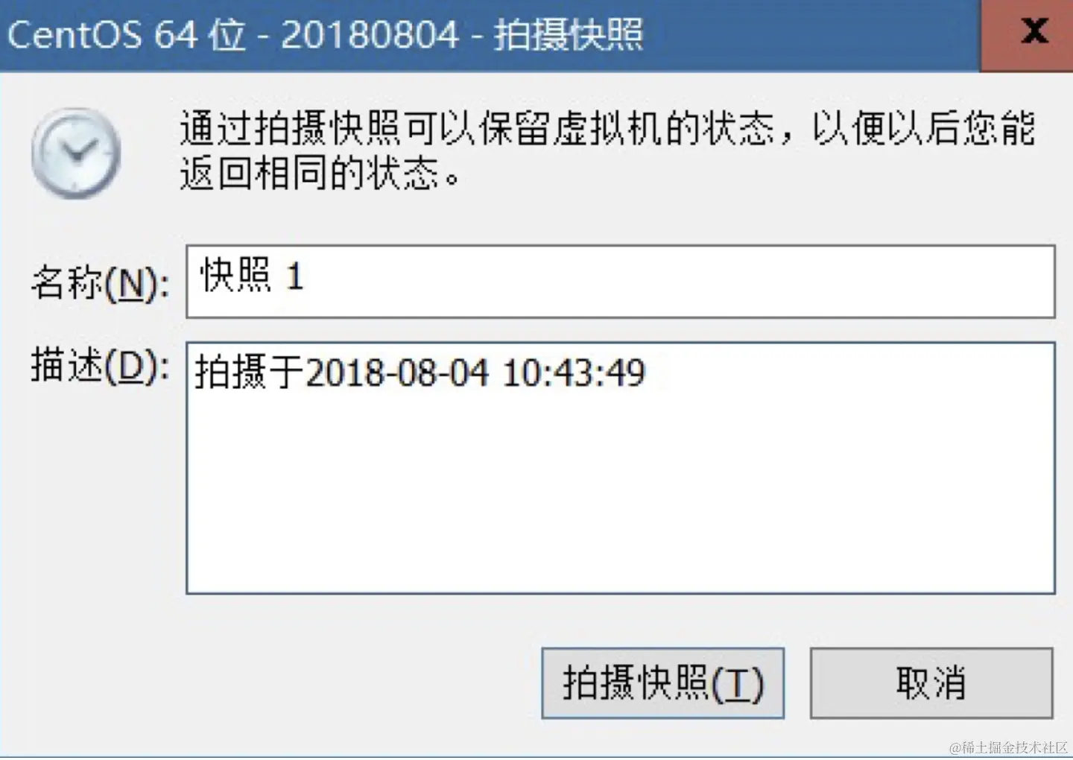Focus the 名称 name input field

(621, 282)
